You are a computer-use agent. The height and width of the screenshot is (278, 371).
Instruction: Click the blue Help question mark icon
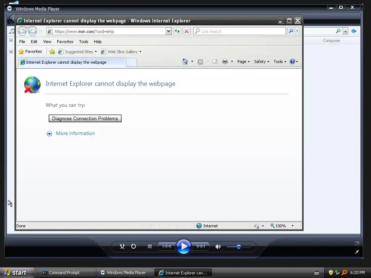pos(292,62)
